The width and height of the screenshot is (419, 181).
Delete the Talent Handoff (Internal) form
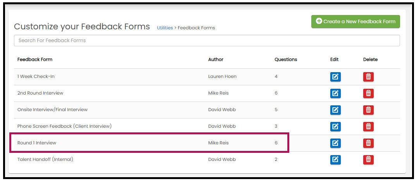click(x=368, y=160)
